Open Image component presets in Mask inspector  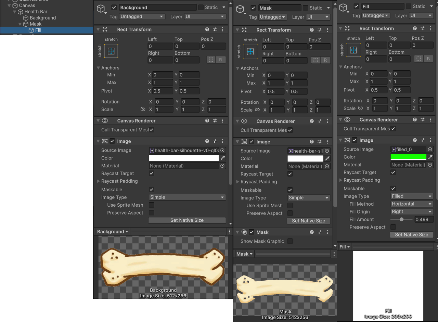pos(319,142)
